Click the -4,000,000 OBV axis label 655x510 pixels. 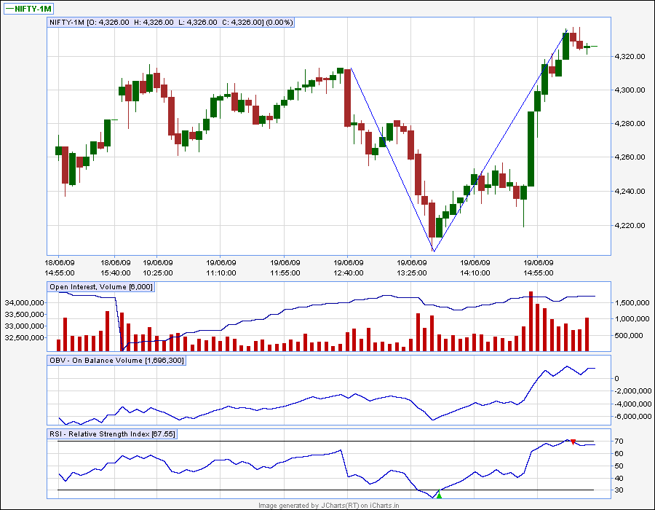click(x=632, y=404)
